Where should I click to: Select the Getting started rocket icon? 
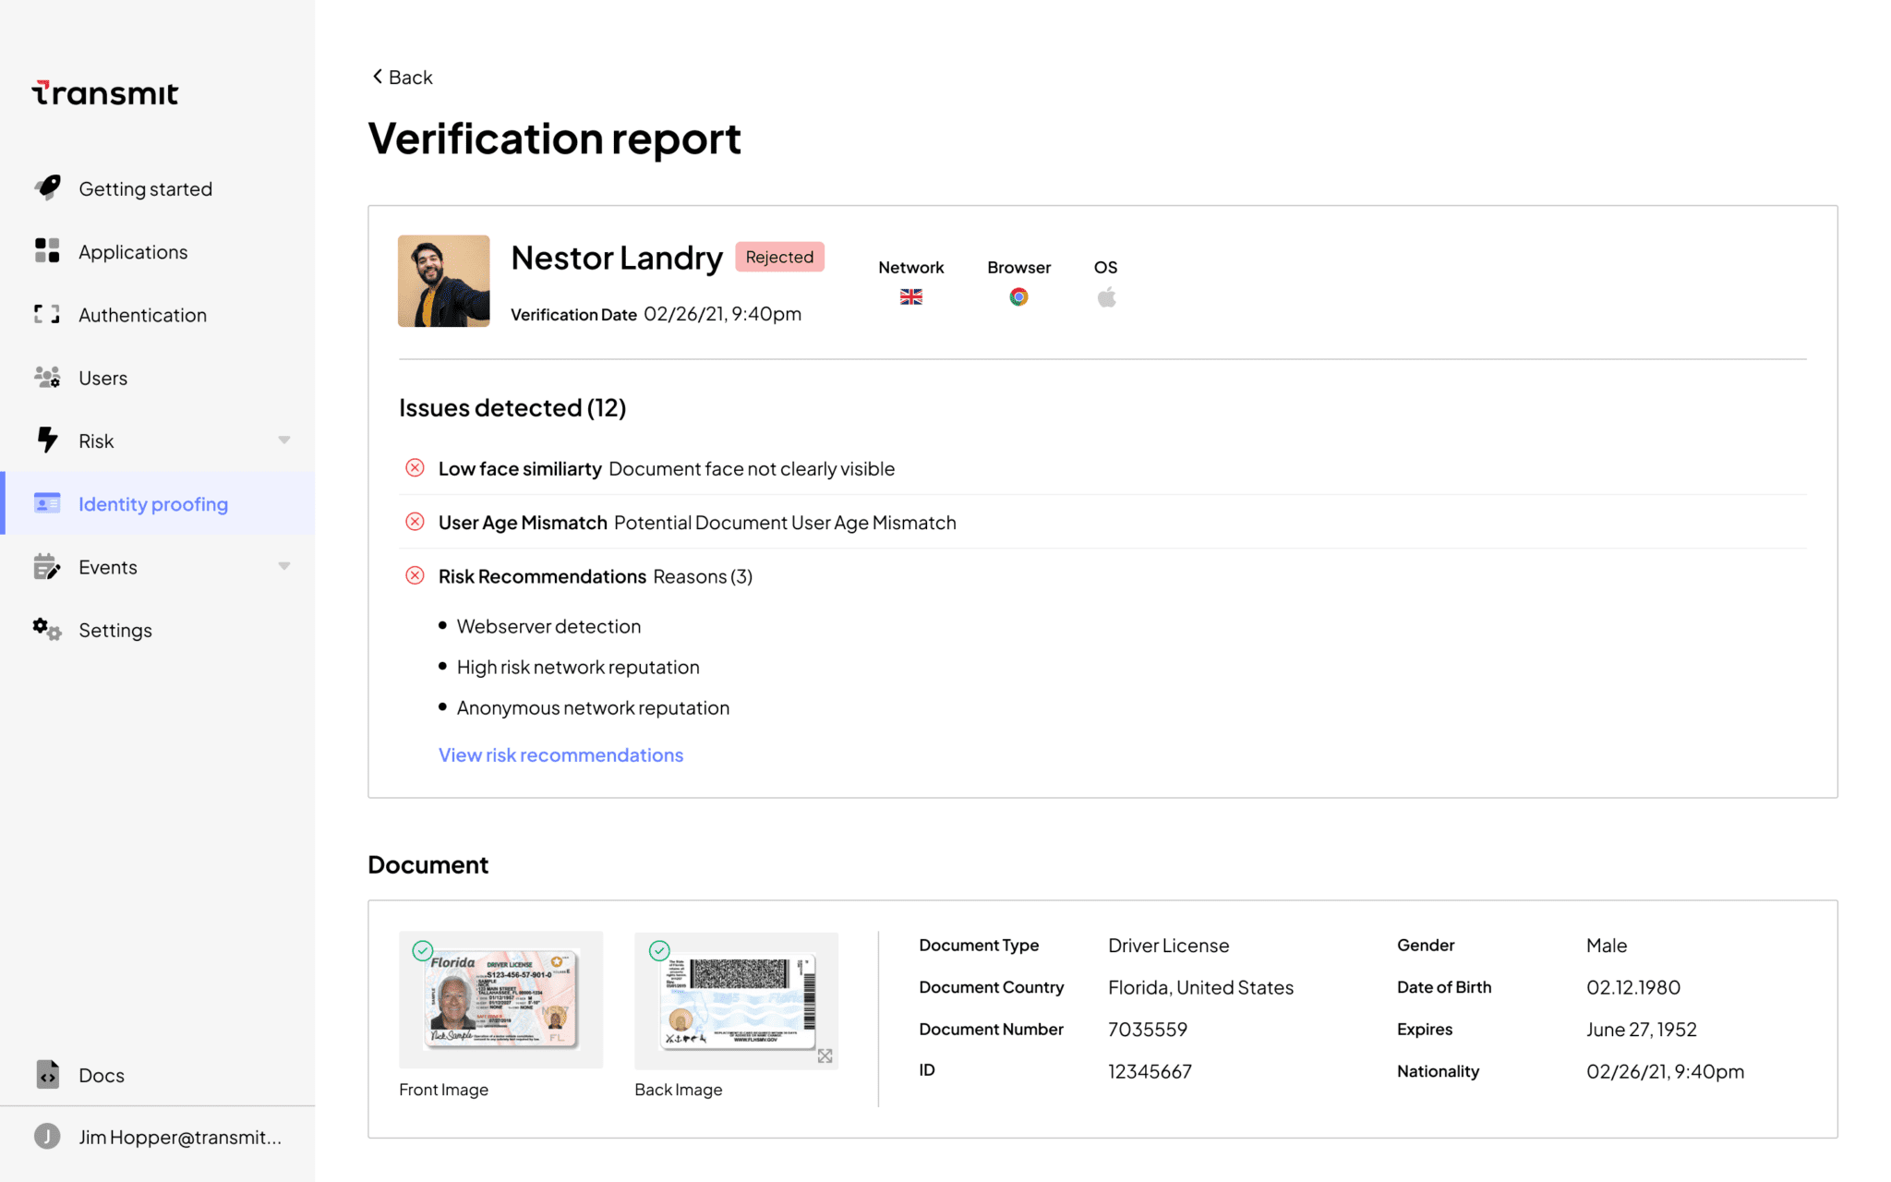(x=47, y=187)
